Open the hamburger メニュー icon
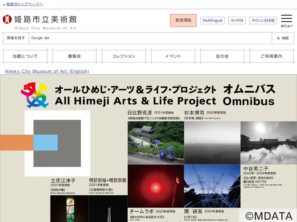297x222 pixels. click(287, 21)
